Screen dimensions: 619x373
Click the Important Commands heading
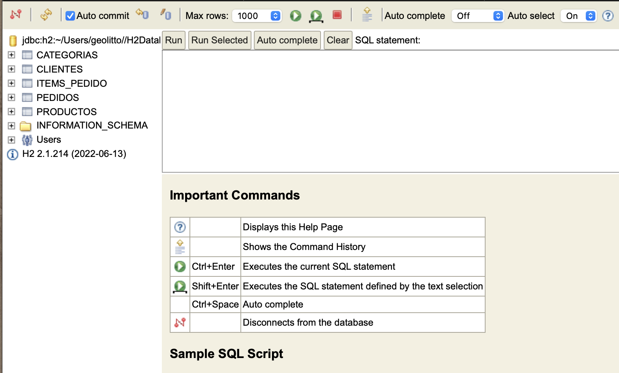pyautogui.click(x=235, y=195)
